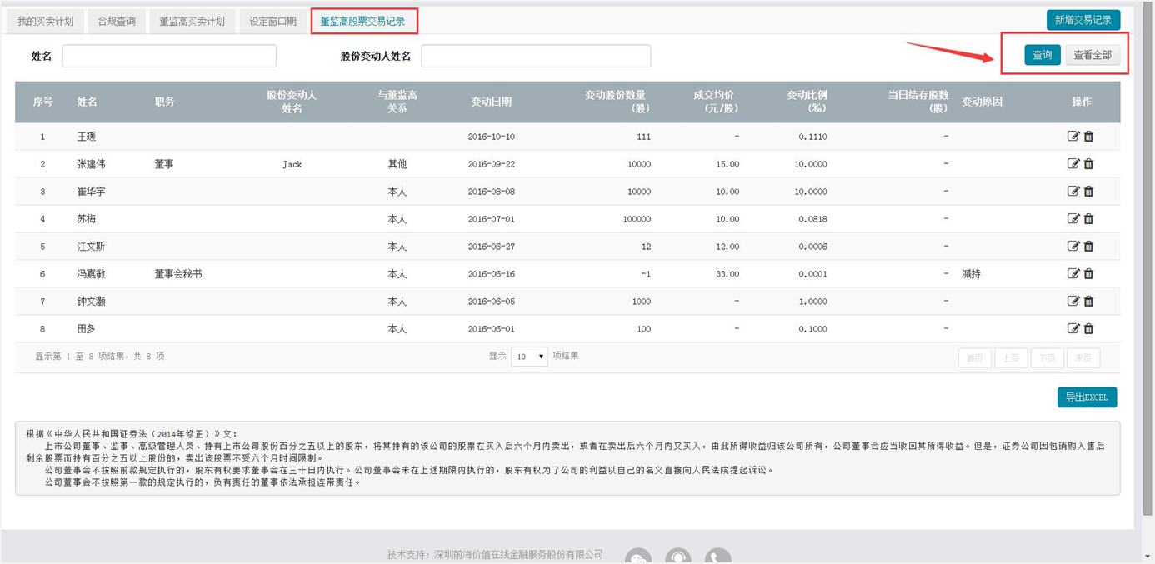Select the 董监高股票交易记录 tab
1155x564 pixels.
pyautogui.click(x=363, y=21)
